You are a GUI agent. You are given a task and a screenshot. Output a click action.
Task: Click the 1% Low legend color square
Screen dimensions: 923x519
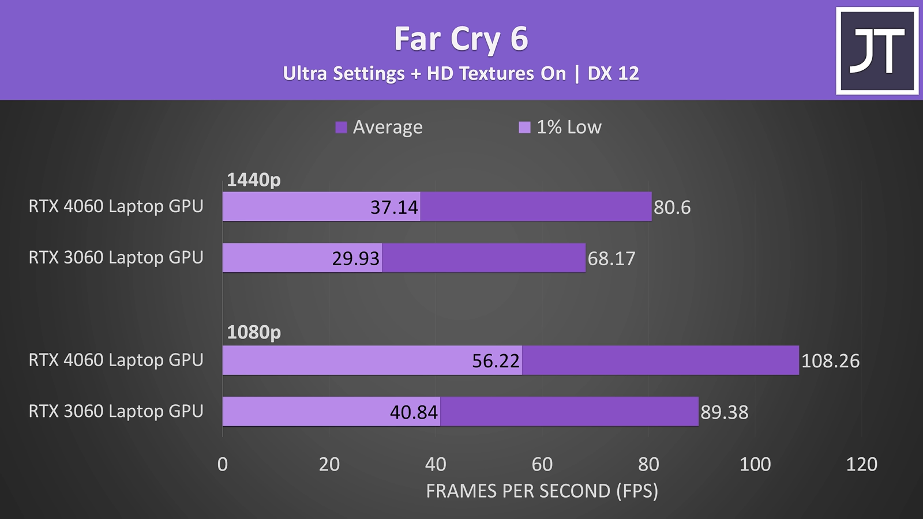coord(524,127)
